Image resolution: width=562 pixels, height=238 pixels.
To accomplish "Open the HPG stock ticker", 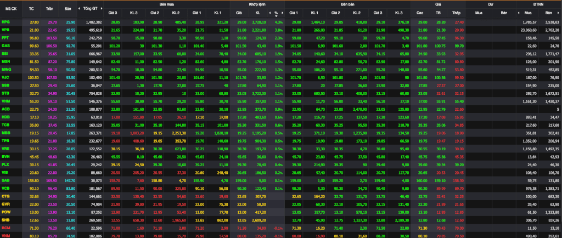I will coord(5,22).
